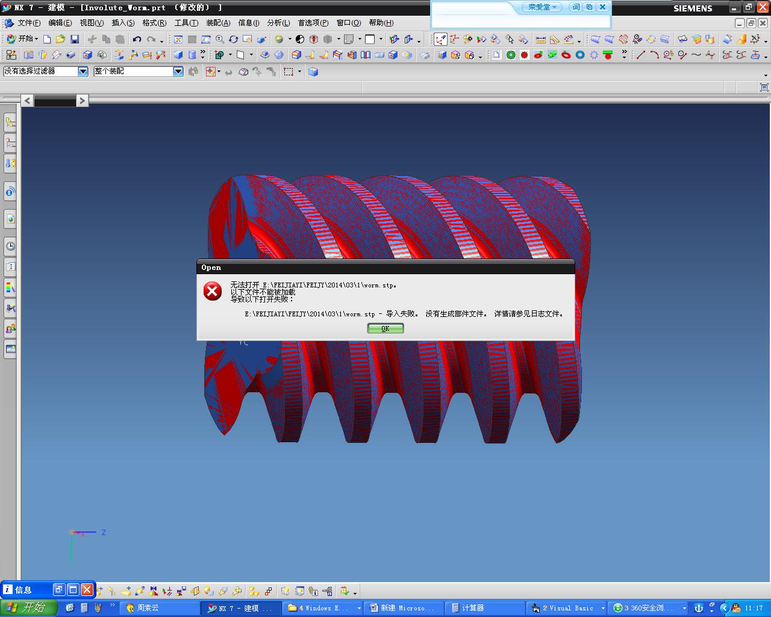Click the Extrude feature icon
Viewport: 771px width, 617px height.
(x=28, y=55)
